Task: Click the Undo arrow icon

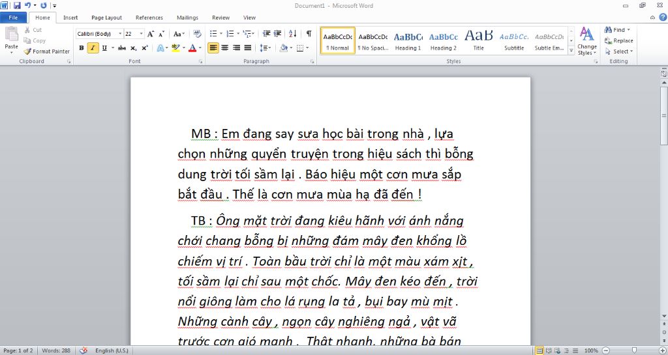Action: 27,5
